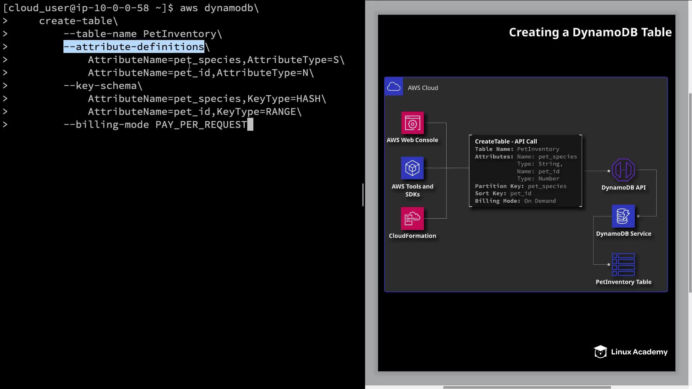Screen dimensions: 692x389
Task: Click the CreateTable - API Call box
Action: [x=525, y=171]
